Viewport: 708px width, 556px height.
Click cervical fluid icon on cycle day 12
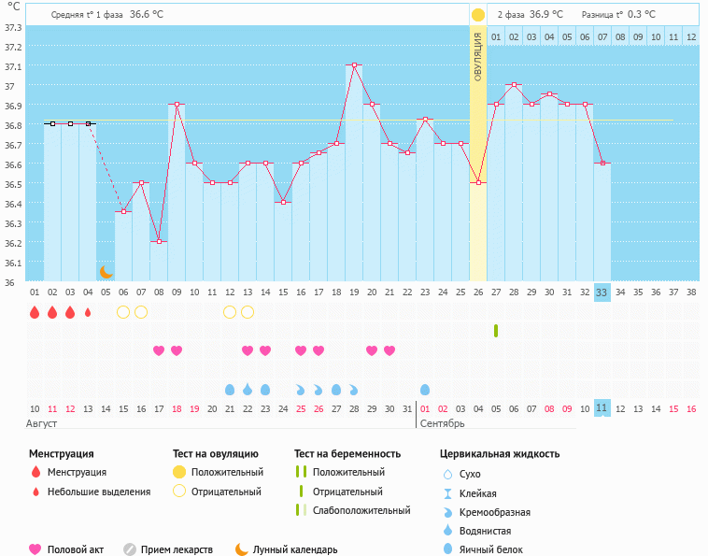pos(230,389)
